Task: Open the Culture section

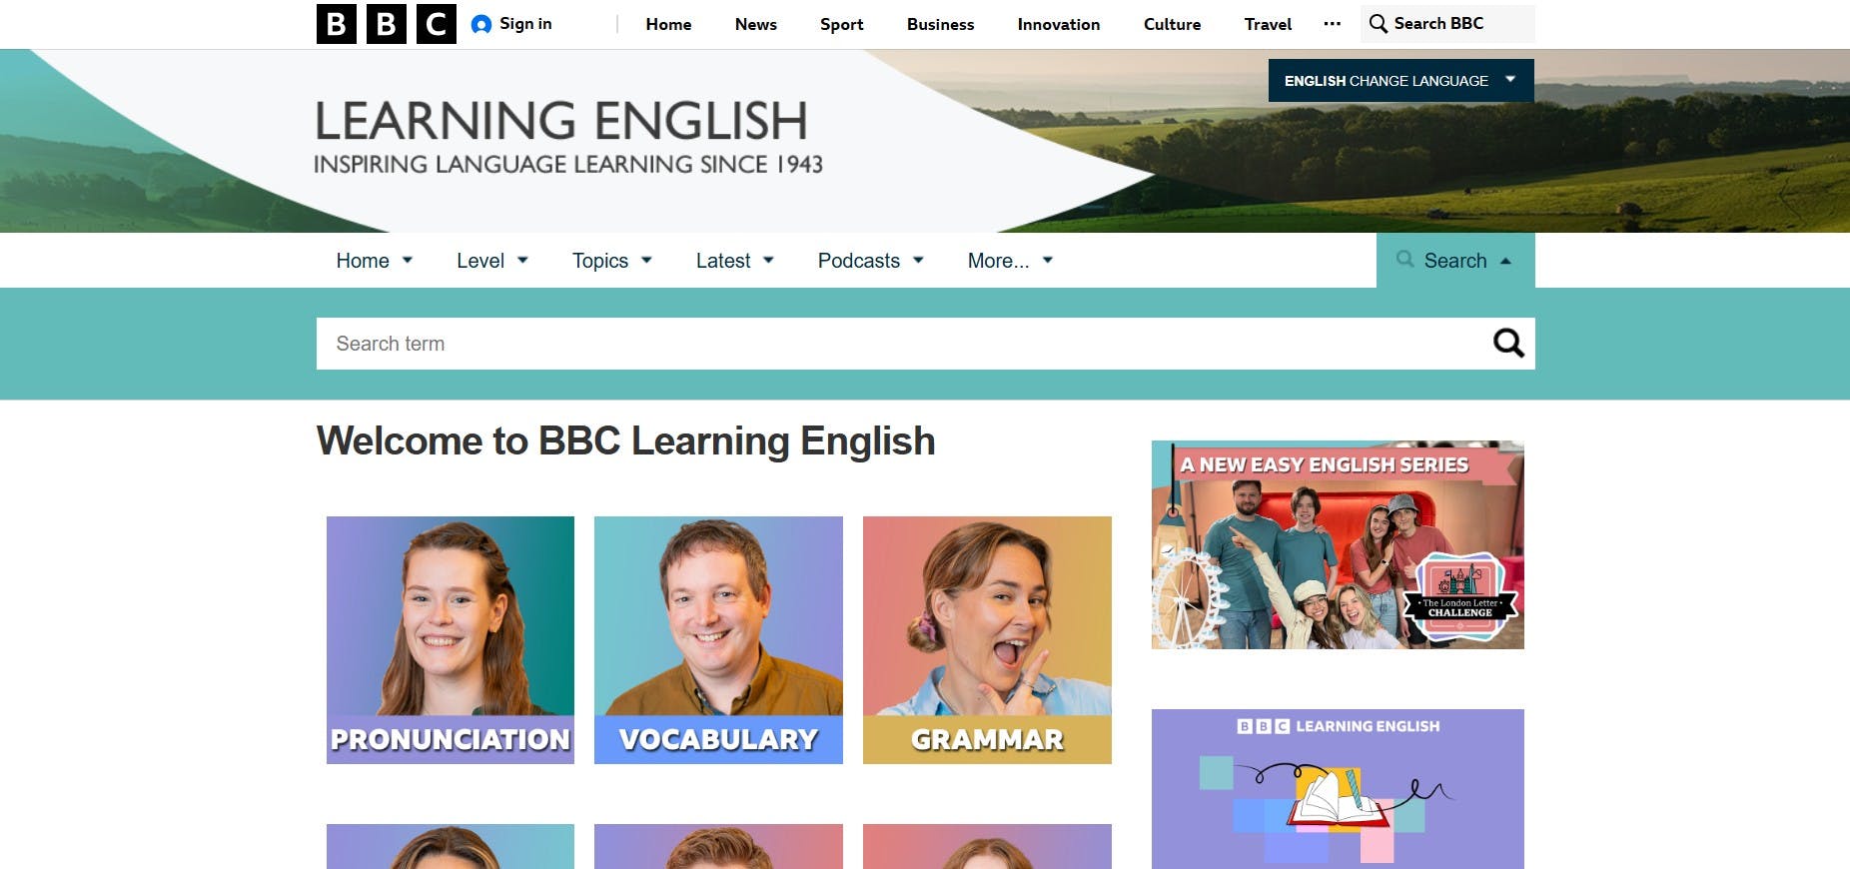Action: (x=1172, y=24)
